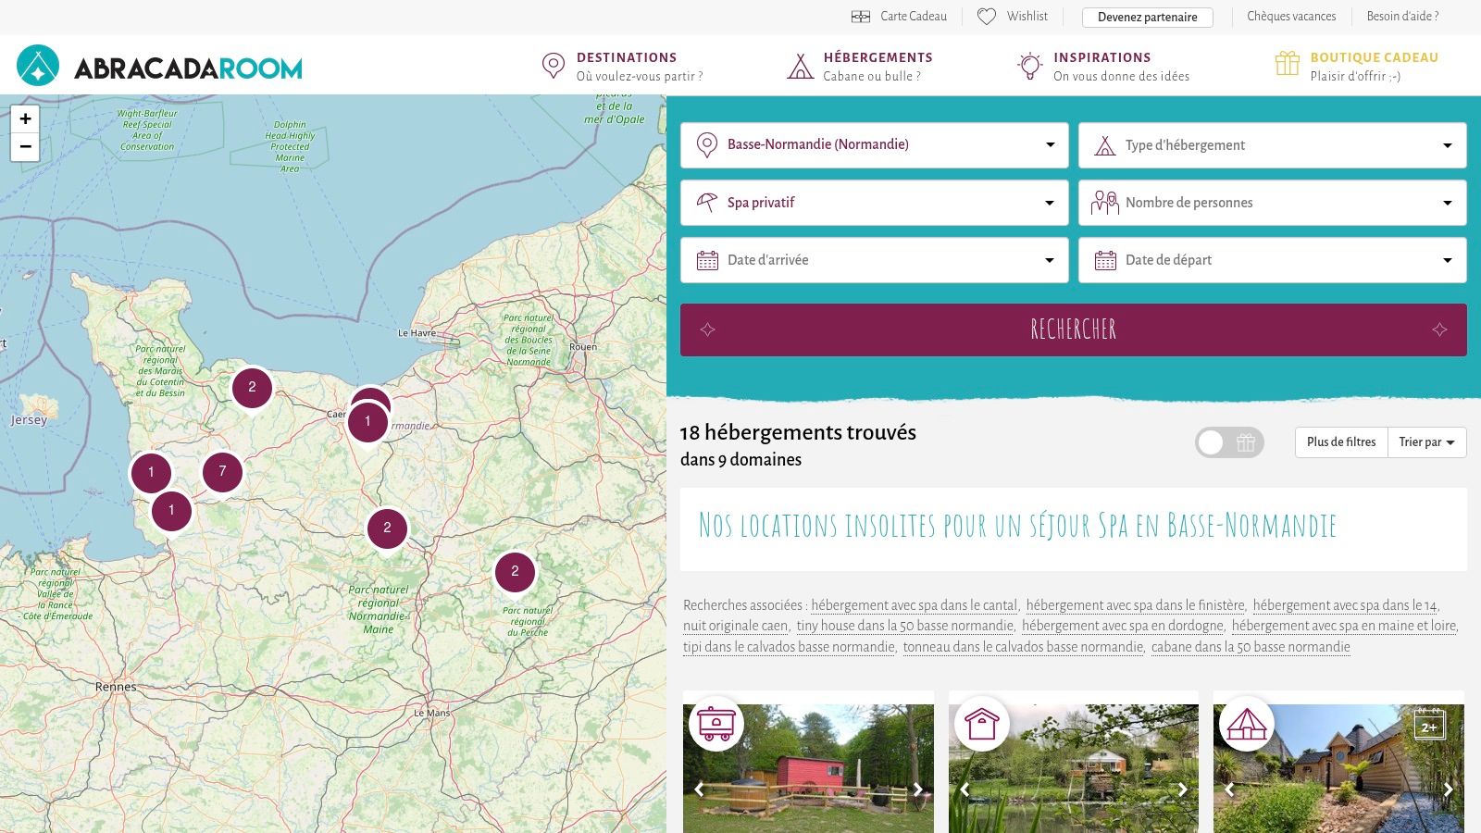The image size is (1481, 833).
Task: Click the house icon on second listing
Action: coord(982,723)
